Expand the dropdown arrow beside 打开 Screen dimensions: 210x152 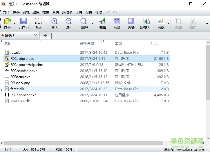15,24
